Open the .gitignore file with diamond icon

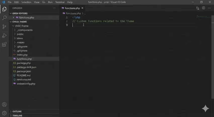coord(22,51)
